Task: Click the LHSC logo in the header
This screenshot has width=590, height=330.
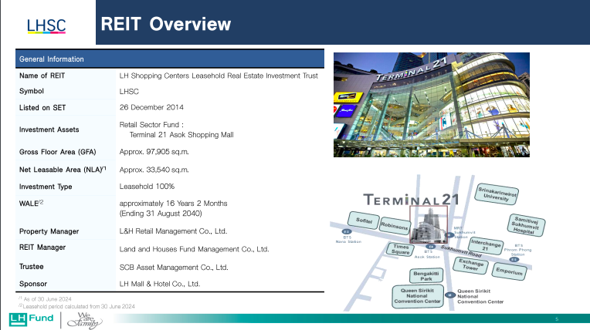Action: 46,26
